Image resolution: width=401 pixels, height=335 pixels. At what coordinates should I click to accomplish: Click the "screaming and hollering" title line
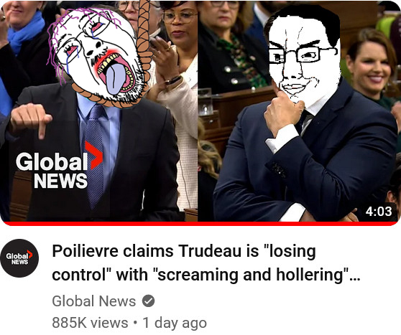(x=206, y=275)
